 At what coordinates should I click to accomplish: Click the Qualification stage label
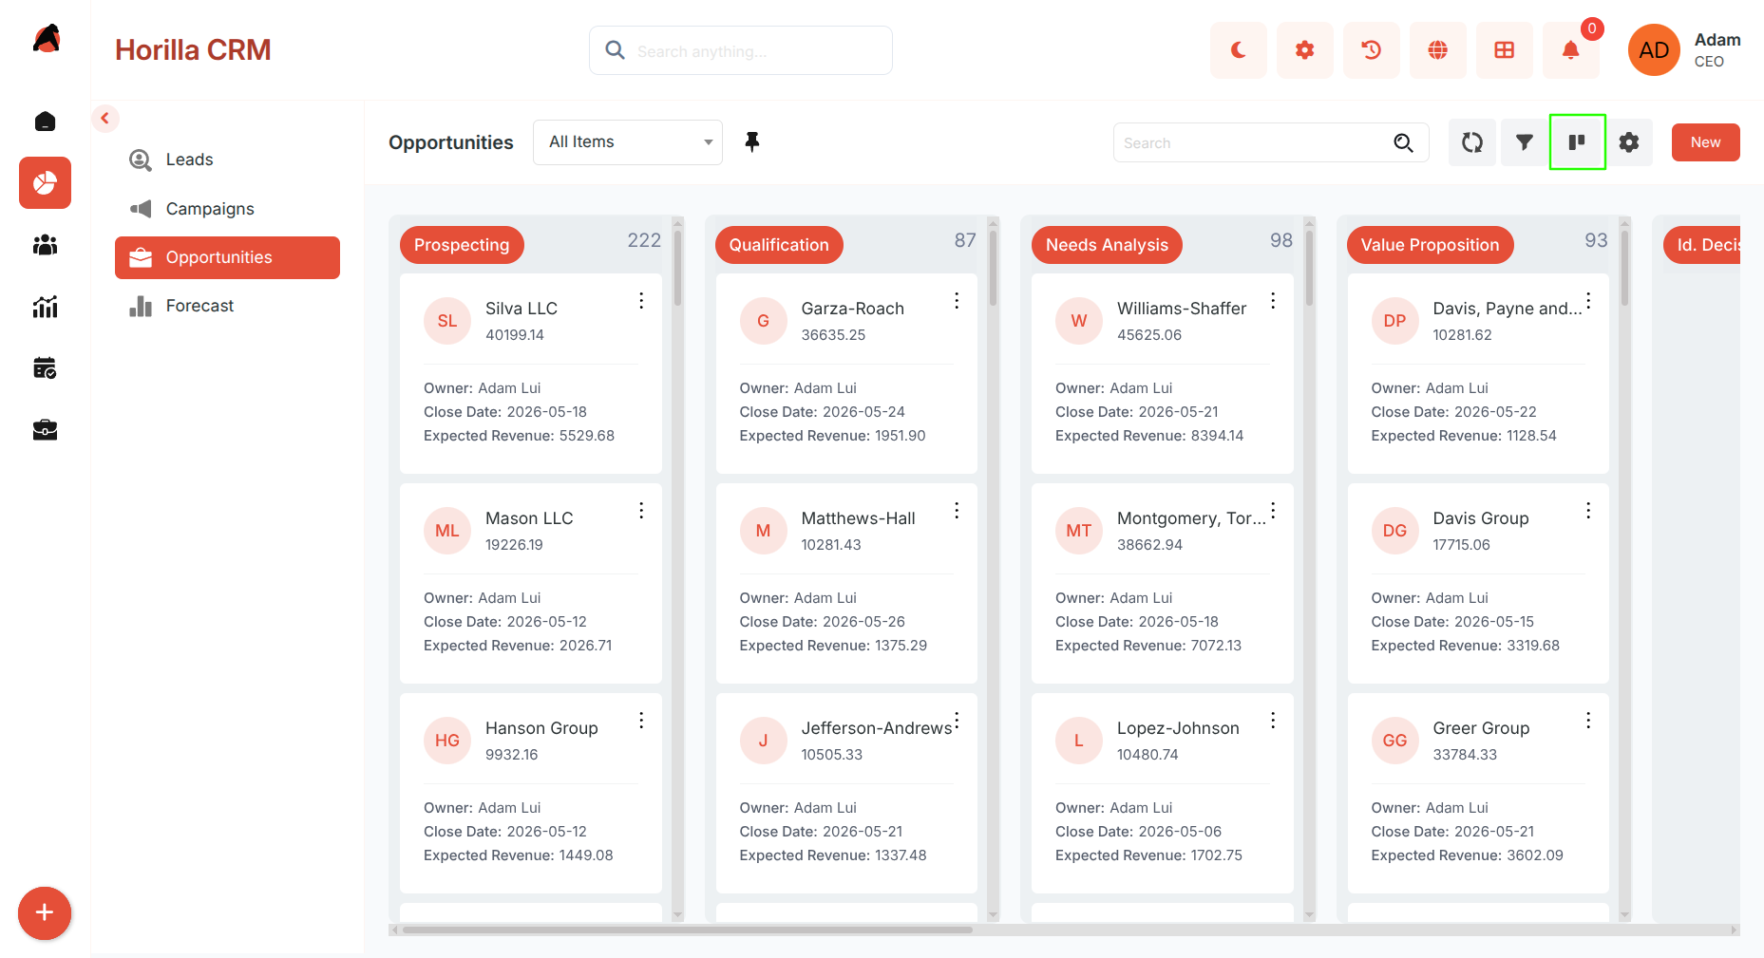(x=779, y=245)
